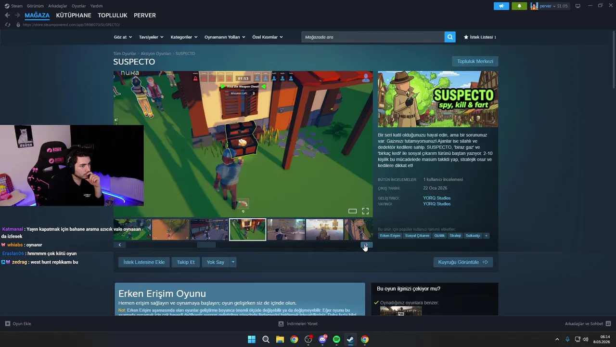Image resolution: width=616 pixels, height=347 pixels.
Task: Open the YORQ Studios publisher link
Action: [x=437, y=204]
